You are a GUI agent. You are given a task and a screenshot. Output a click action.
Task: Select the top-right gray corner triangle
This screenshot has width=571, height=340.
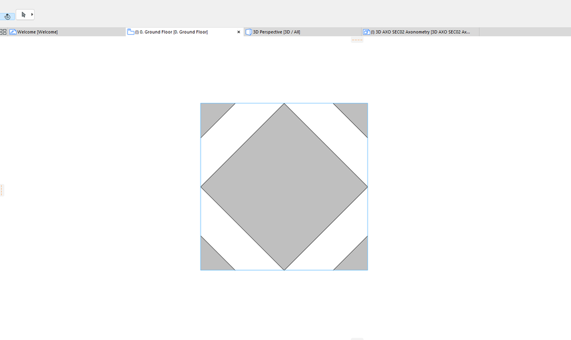pyautogui.click(x=356, y=115)
